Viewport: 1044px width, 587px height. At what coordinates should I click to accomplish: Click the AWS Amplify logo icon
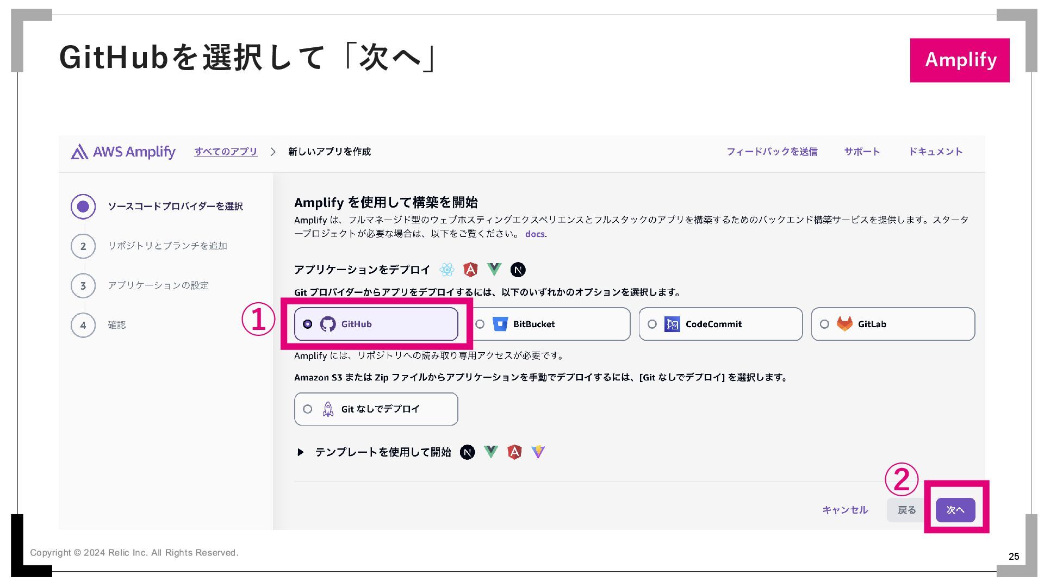[x=79, y=152]
